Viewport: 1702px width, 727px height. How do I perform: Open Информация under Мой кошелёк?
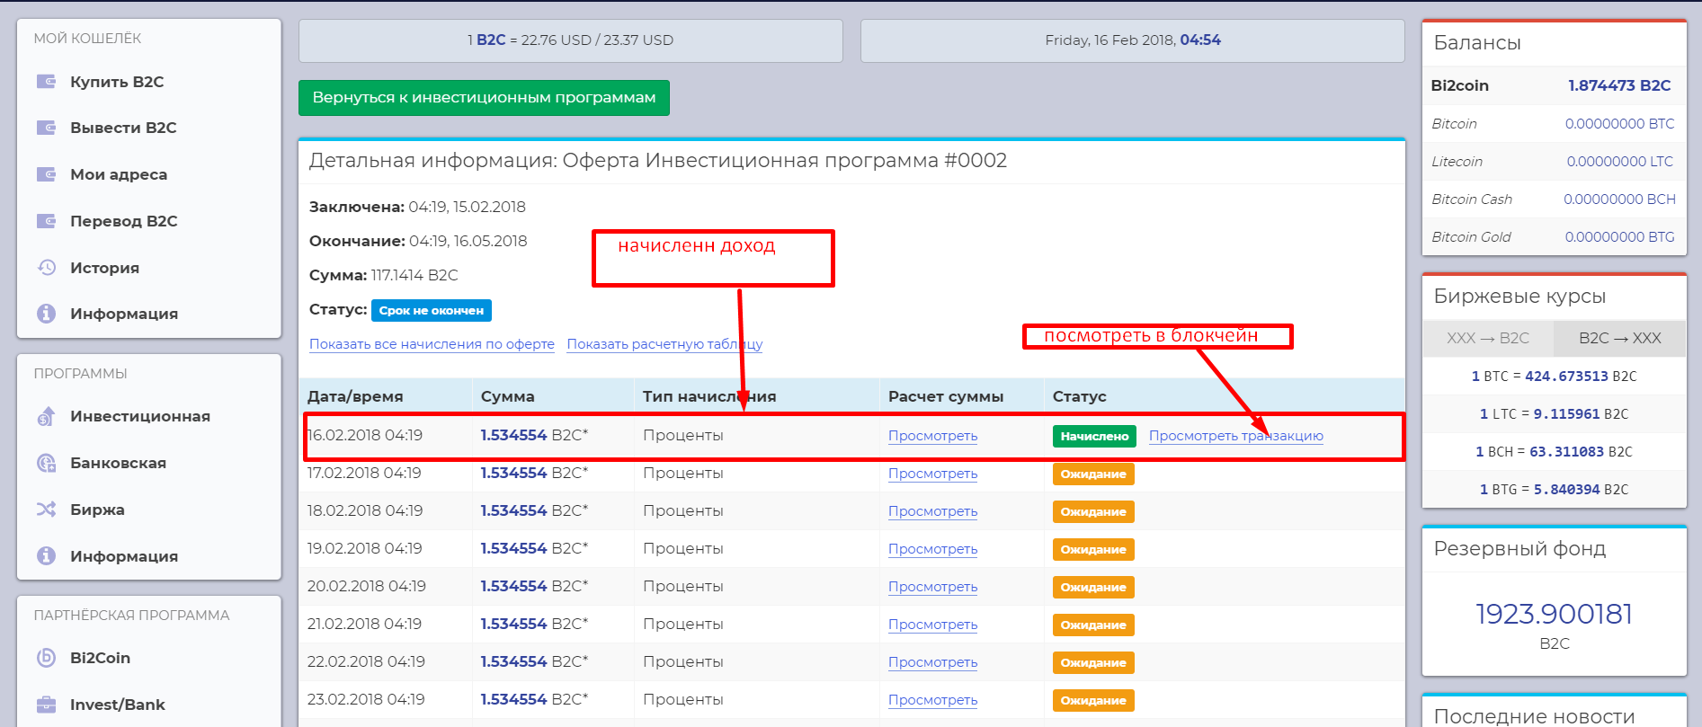(124, 314)
